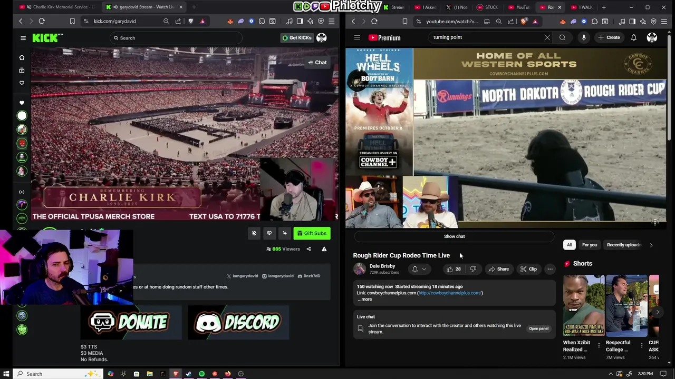
Task: Focus the Kick search field
Action: (x=176, y=38)
